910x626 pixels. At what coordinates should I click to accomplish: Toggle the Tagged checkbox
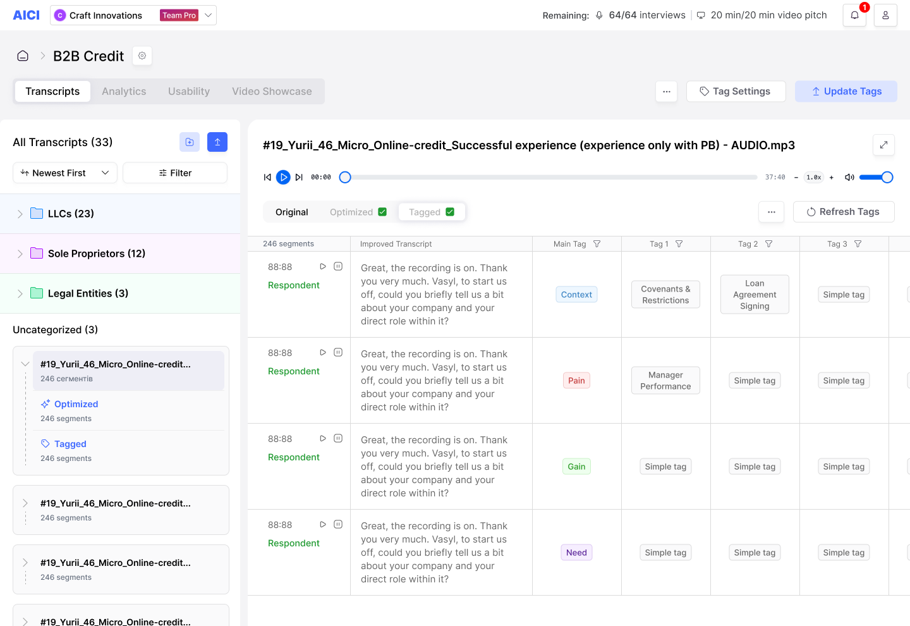pyautogui.click(x=450, y=212)
